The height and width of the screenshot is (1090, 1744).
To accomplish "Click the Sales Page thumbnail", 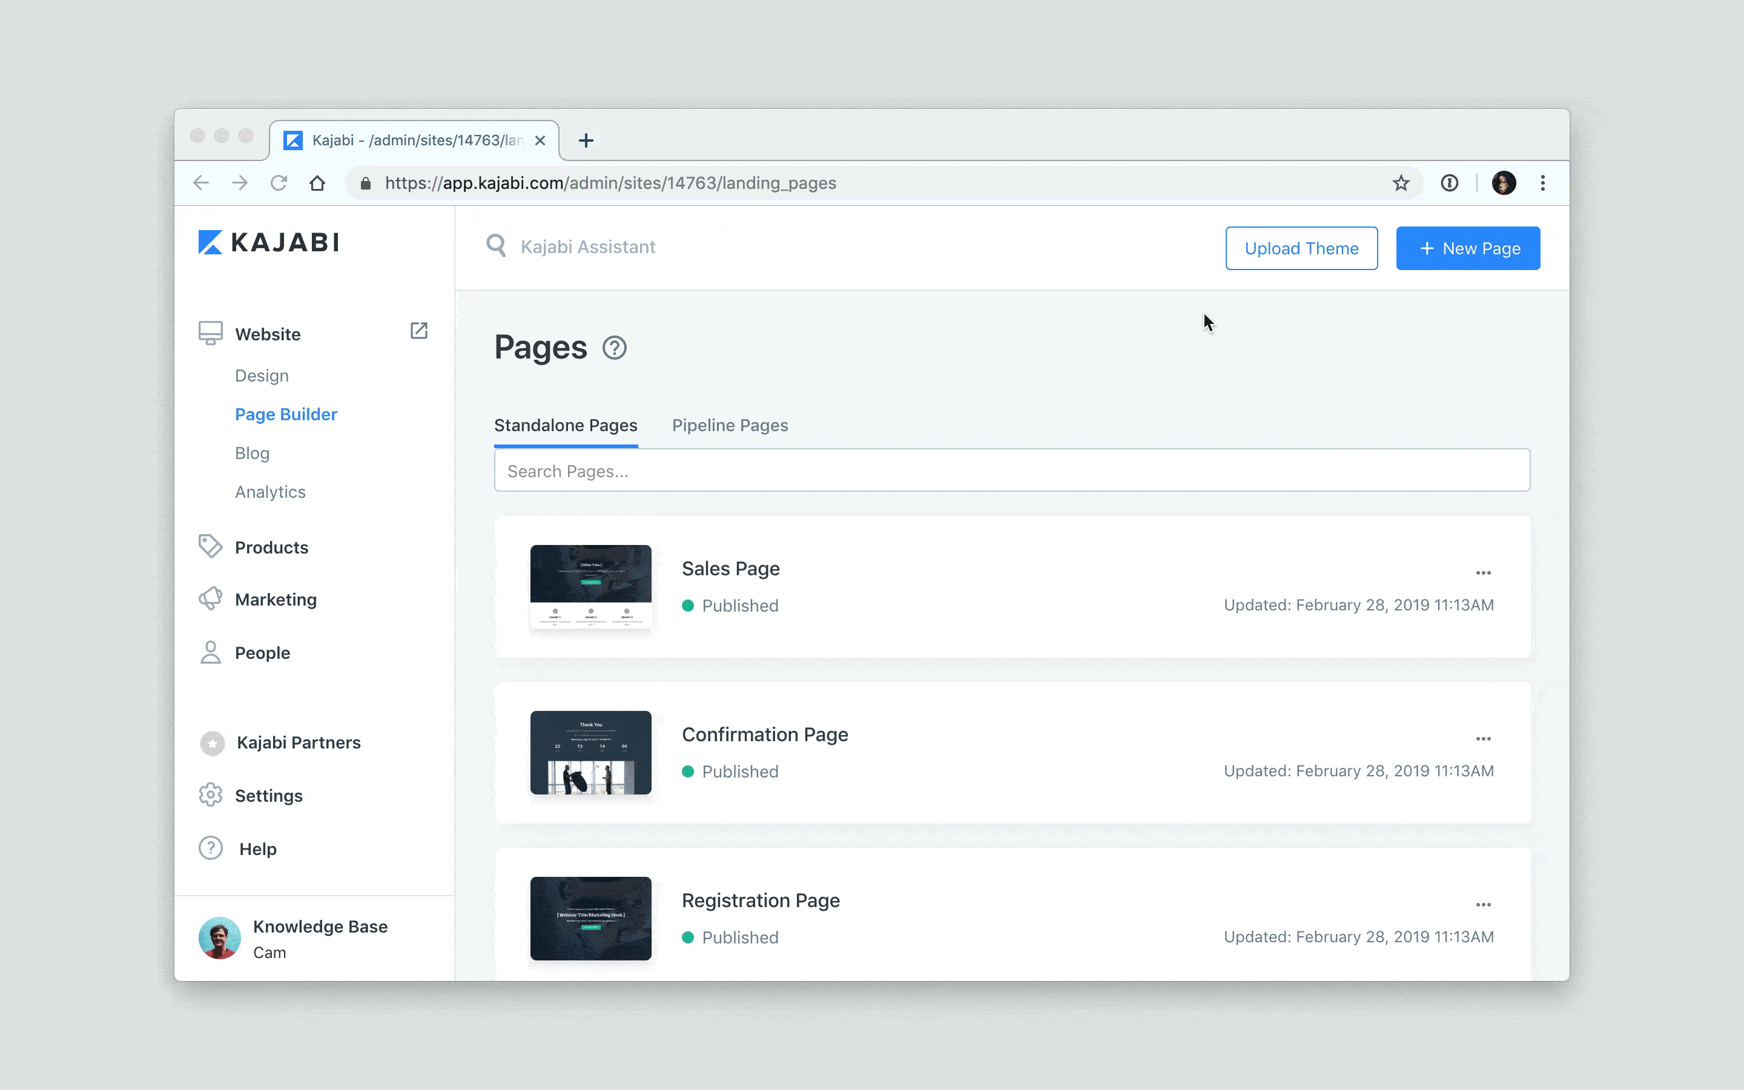I will pos(591,587).
